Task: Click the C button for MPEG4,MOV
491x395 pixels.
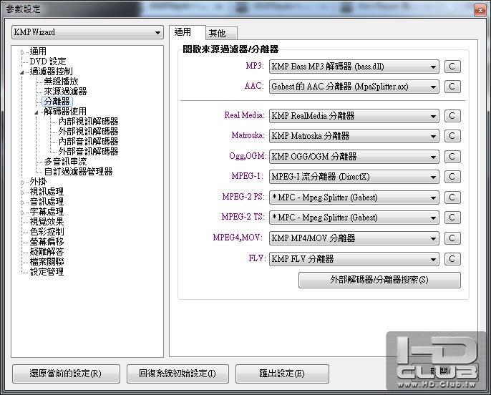Action: pyautogui.click(x=452, y=238)
